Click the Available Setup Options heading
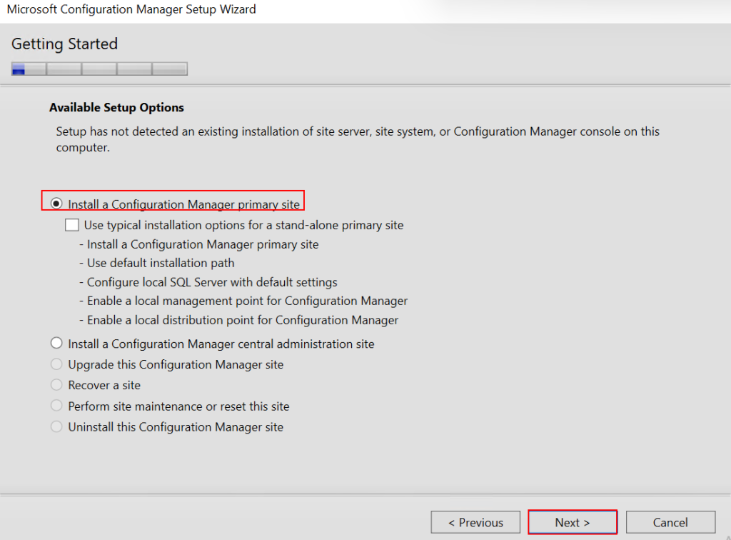731x540 pixels. (116, 108)
